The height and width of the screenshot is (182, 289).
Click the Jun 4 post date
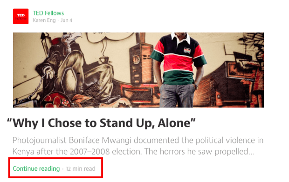(66, 20)
